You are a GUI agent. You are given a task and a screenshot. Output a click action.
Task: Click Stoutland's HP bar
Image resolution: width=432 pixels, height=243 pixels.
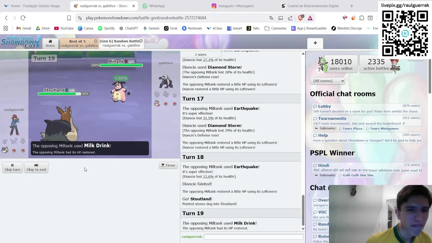(x=59, y=93)
